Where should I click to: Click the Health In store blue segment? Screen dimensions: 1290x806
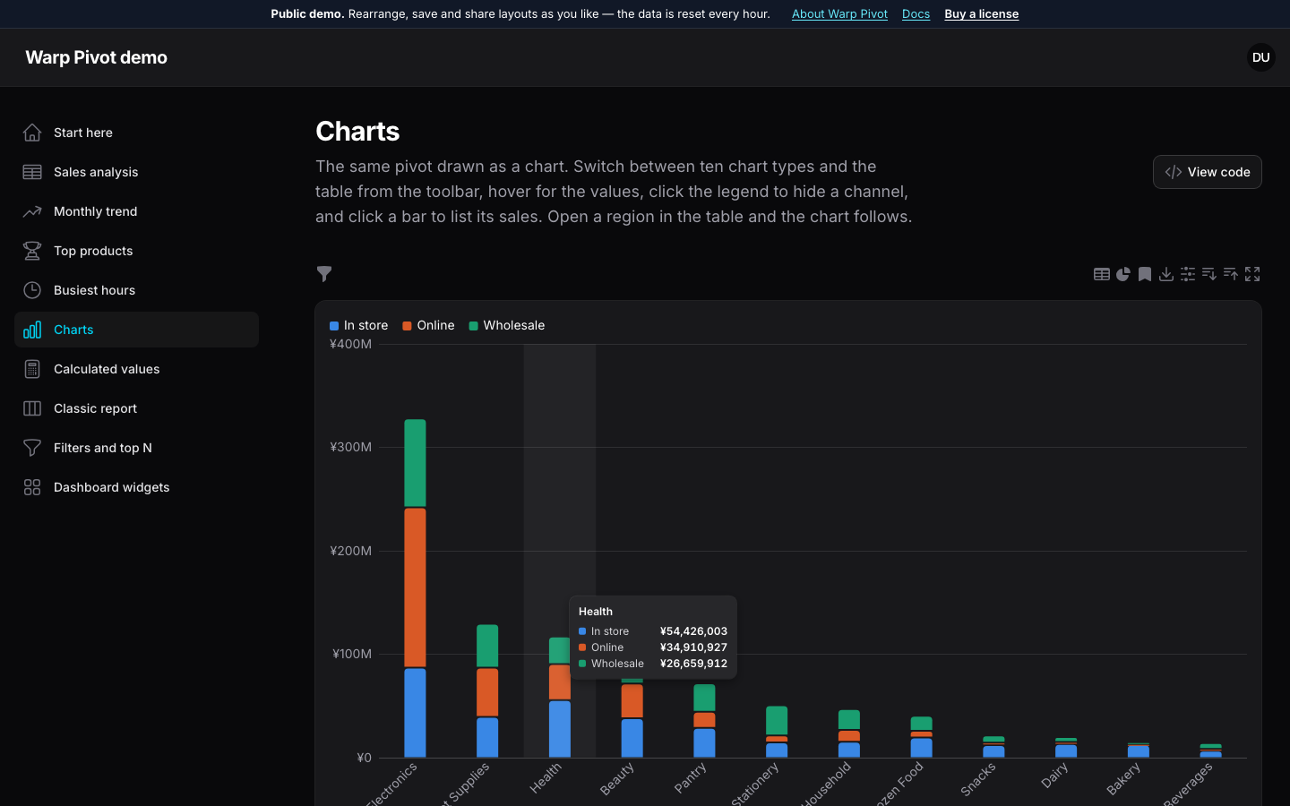pos(560,729)
